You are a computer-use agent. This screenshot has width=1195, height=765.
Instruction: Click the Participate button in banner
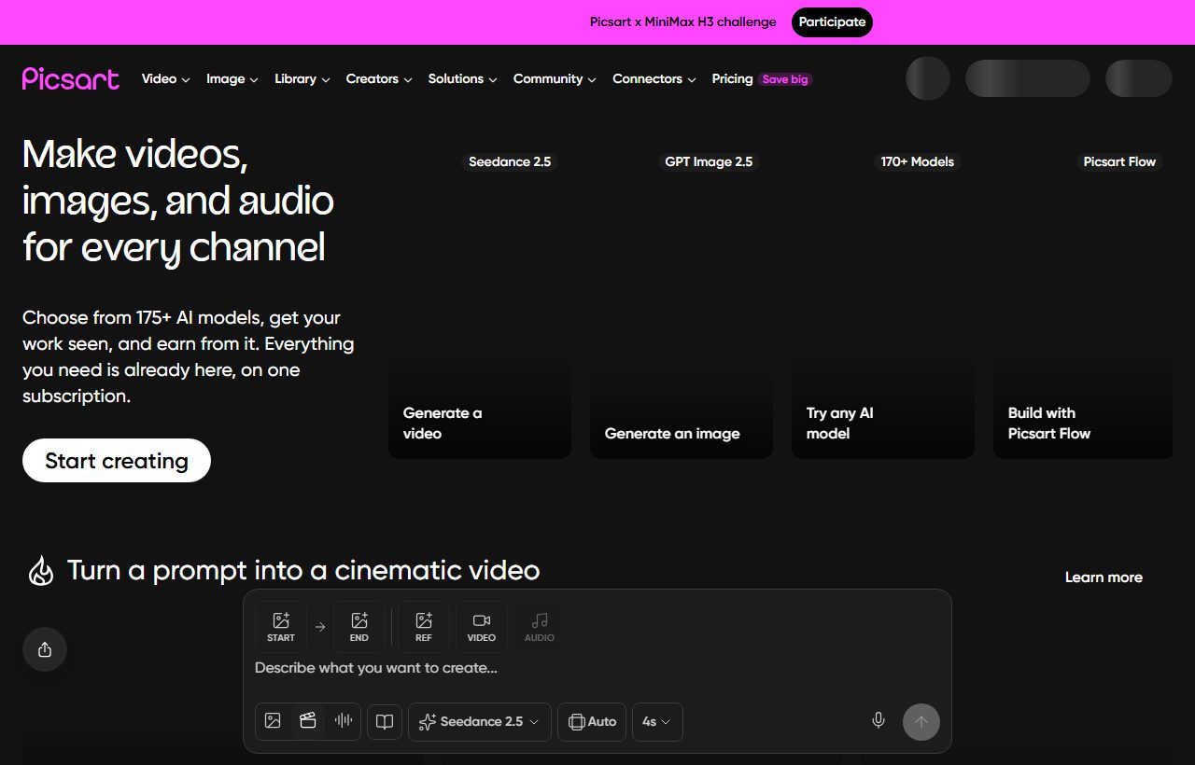tap(832, 22)
